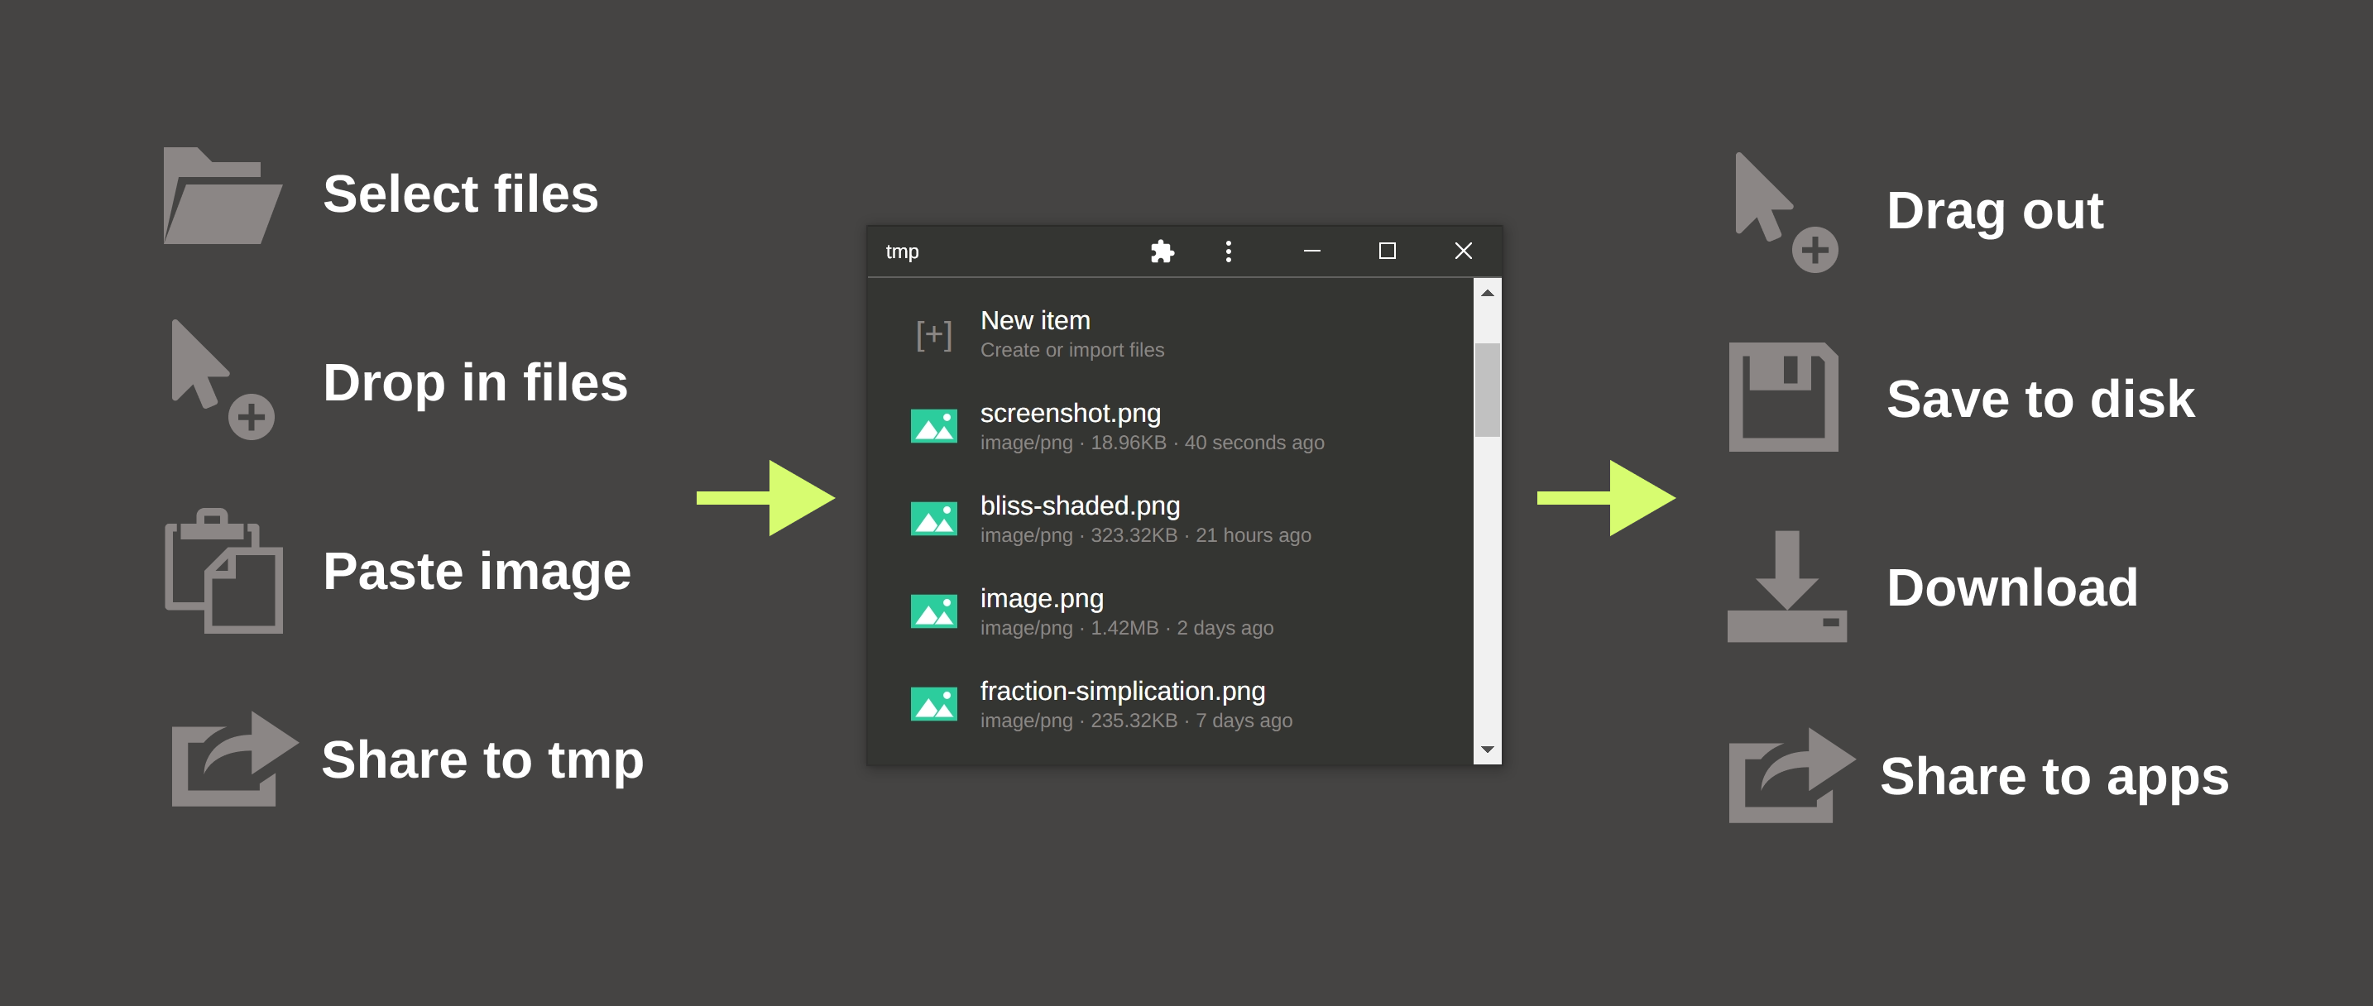Open fraction-simplication.png in the list

click(1122, 692)
